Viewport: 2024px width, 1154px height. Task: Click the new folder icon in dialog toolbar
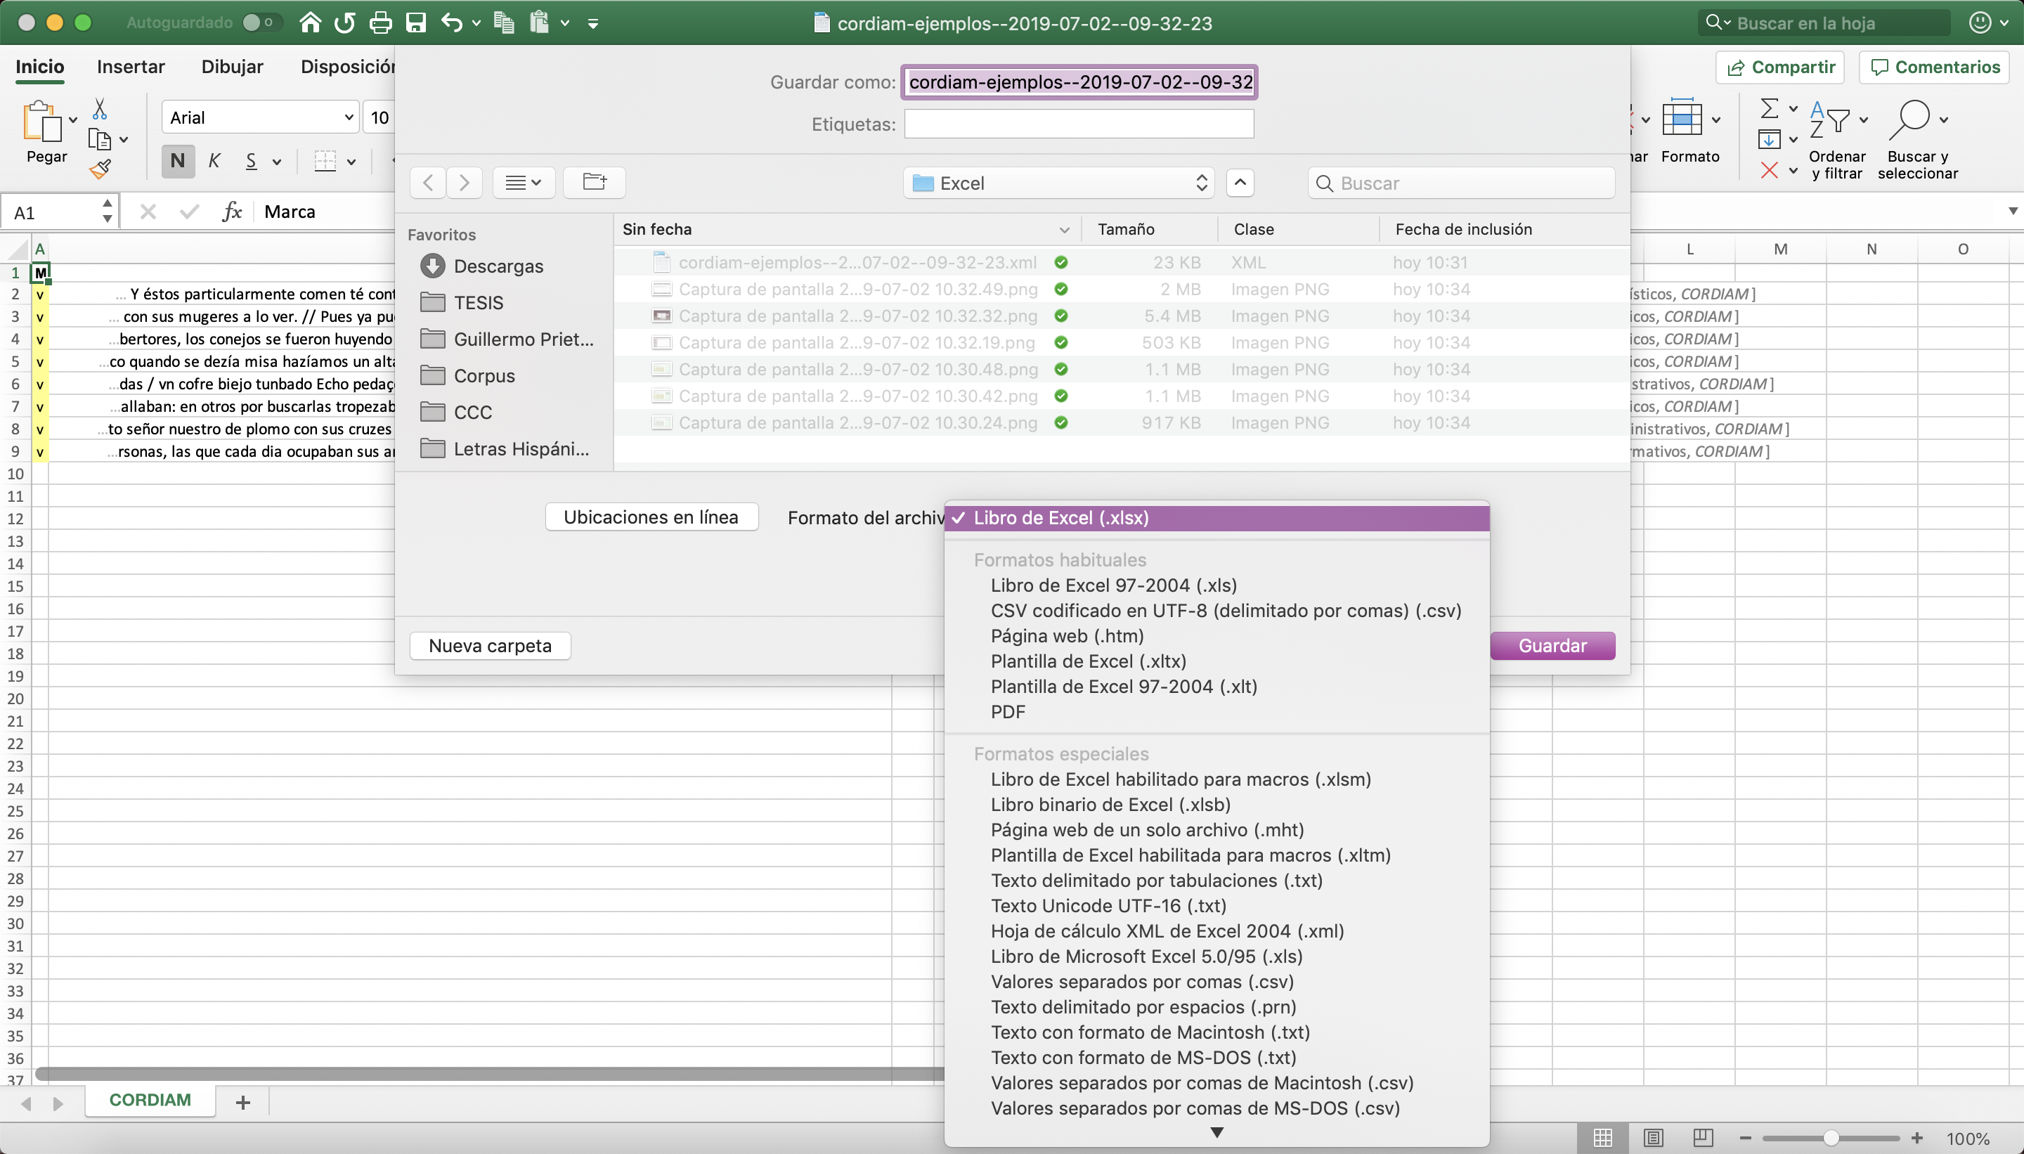pos(595,182)
